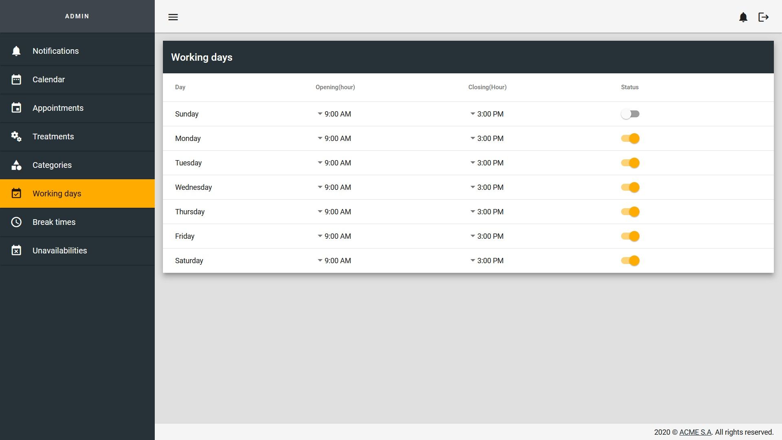Expand Wednesday closing hour dropdown

(x=487, y=187)
